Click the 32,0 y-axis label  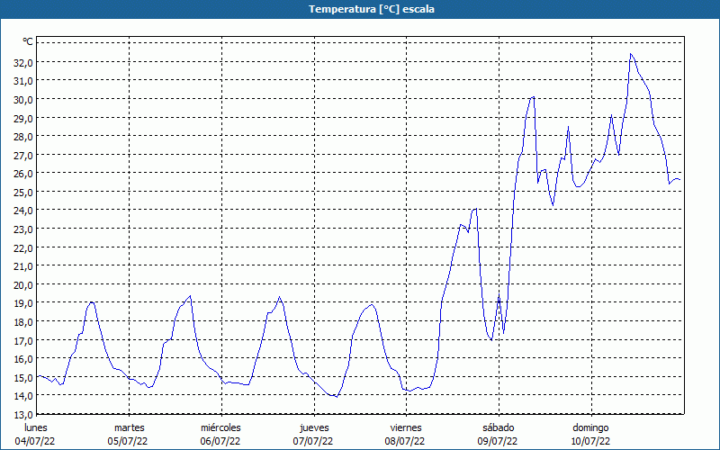click(23, 63)
